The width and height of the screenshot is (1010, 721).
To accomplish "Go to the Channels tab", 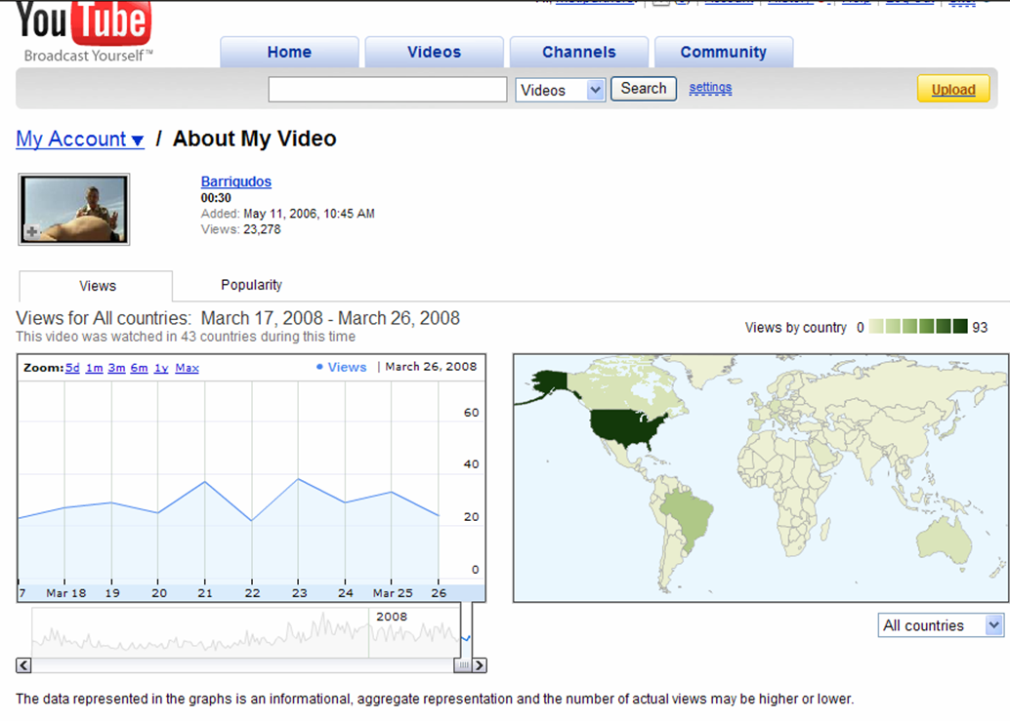I will point(579,52).
